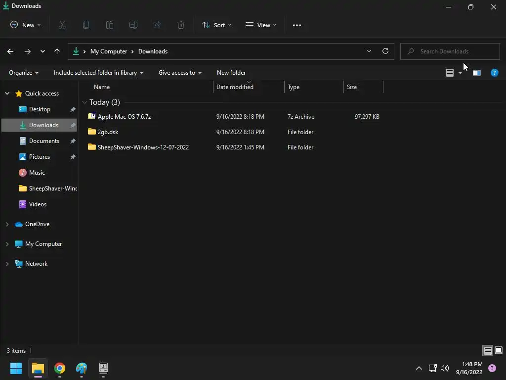Screen dimensions: 506x380
Task: Collapse the Today (3) group
Action: [84, 102]
